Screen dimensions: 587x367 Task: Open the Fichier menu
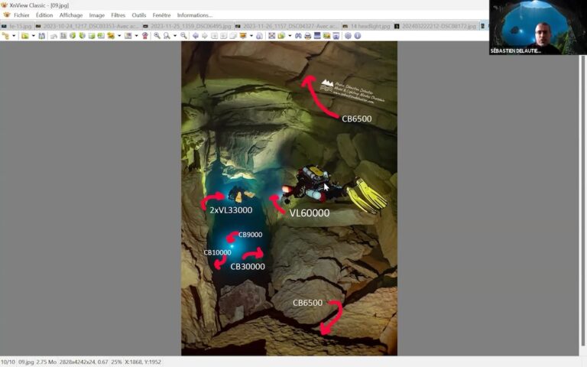coord(21,15)
